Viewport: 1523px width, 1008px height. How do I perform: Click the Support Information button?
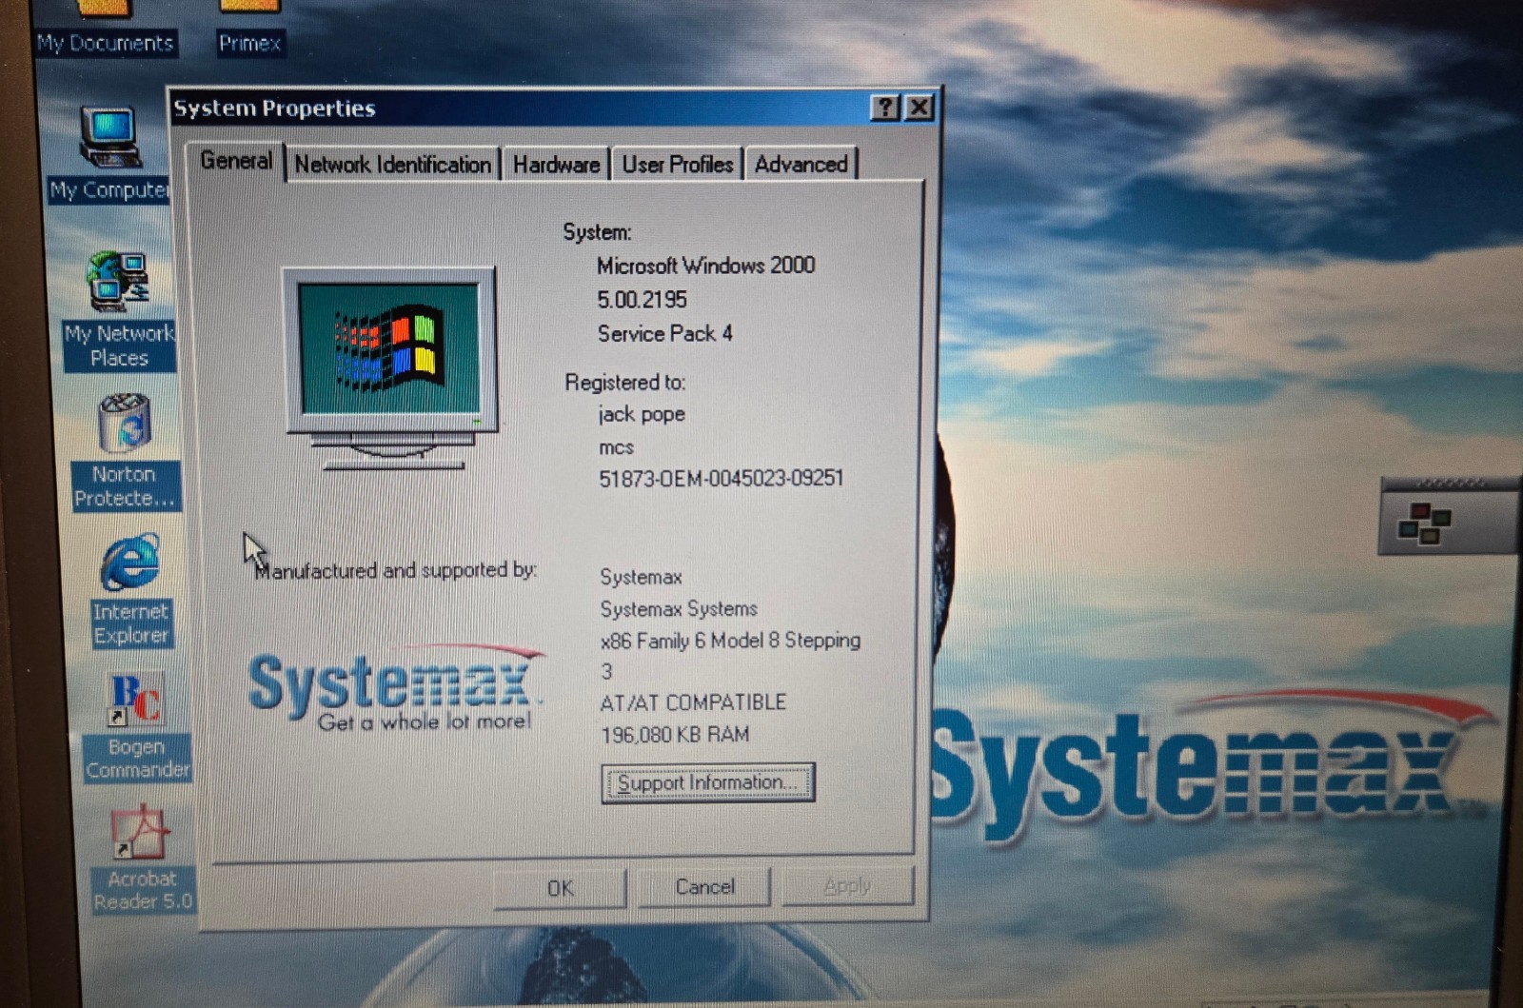(707, 782)
